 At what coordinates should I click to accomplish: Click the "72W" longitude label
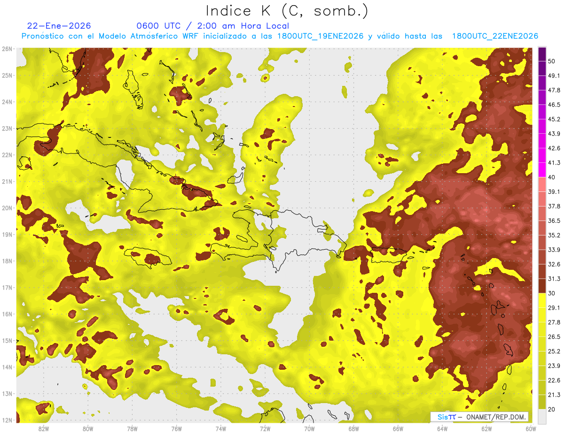tap(265, 428)
